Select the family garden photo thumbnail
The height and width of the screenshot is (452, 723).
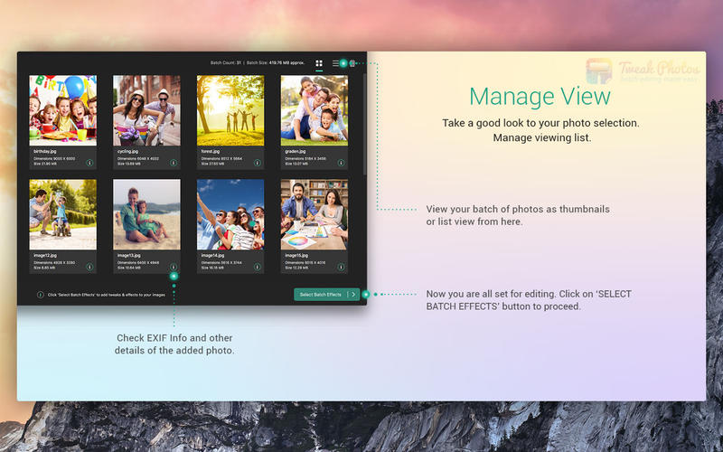tap(315, 110)
